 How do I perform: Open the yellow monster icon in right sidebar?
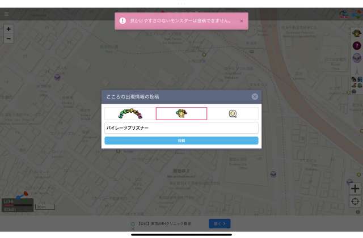356,33
